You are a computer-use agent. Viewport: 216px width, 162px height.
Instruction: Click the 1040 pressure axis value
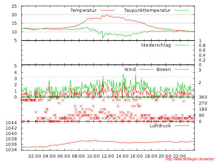tap(11, 134)
